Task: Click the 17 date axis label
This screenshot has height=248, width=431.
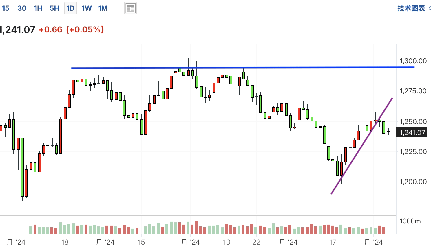Action: 333,242
